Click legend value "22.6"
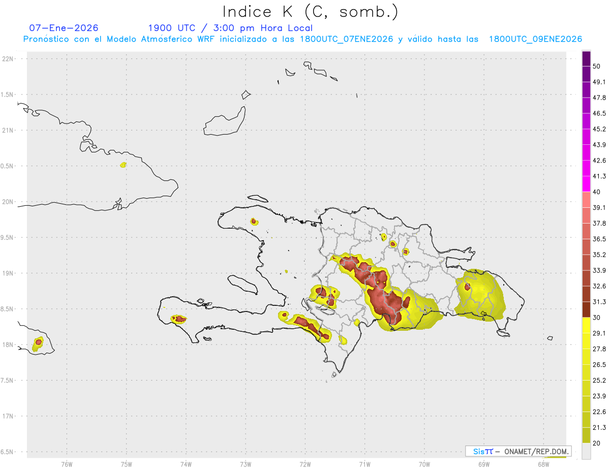Screen dimensions: 610x471 point(599,412)
